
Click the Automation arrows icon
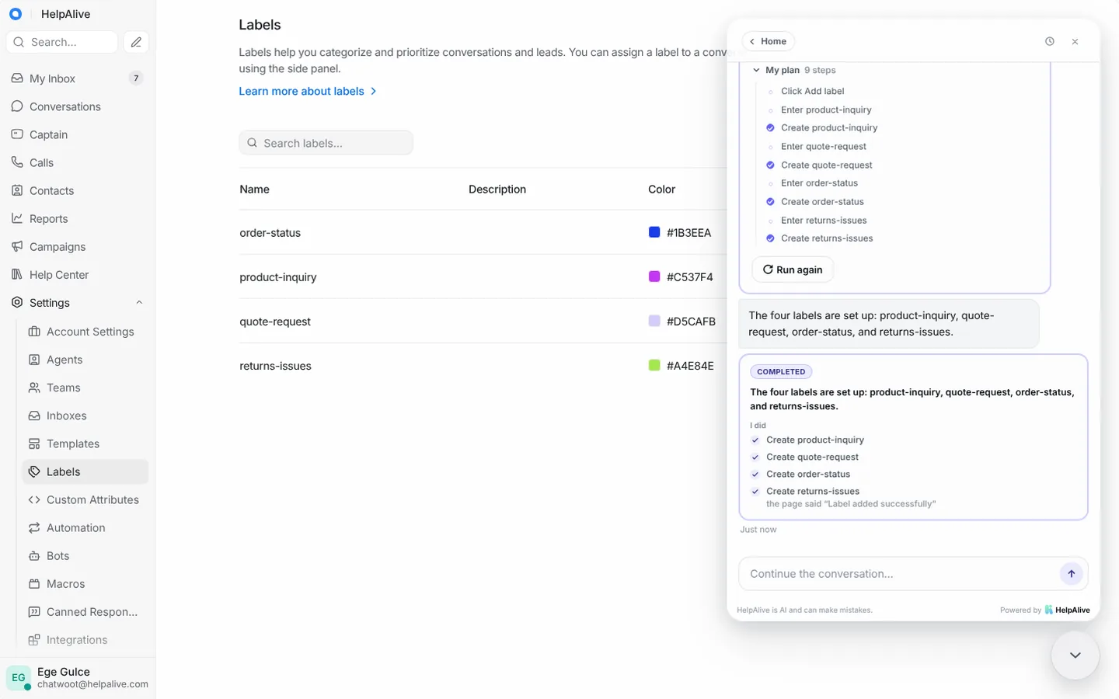(x=34, y=527)
